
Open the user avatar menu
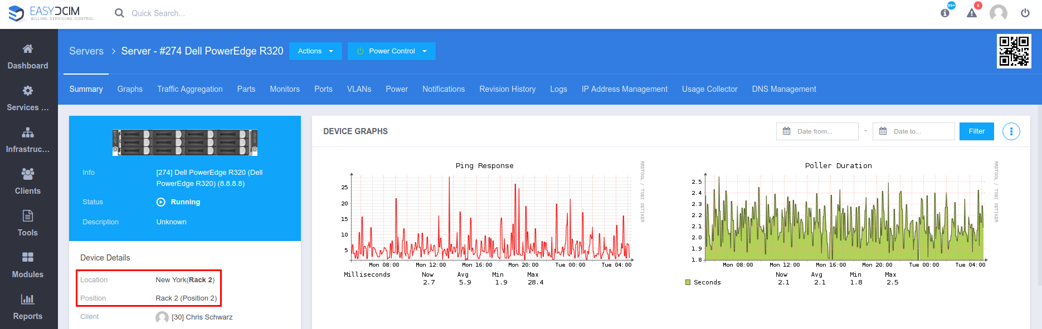click(999, 13)
